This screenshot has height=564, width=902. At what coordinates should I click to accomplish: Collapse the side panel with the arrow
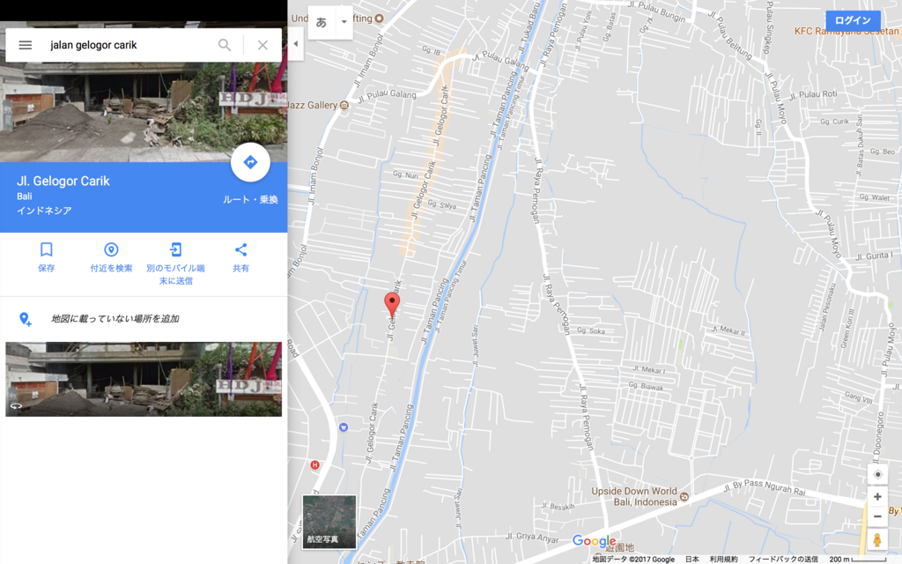click(x=296, y=44)
